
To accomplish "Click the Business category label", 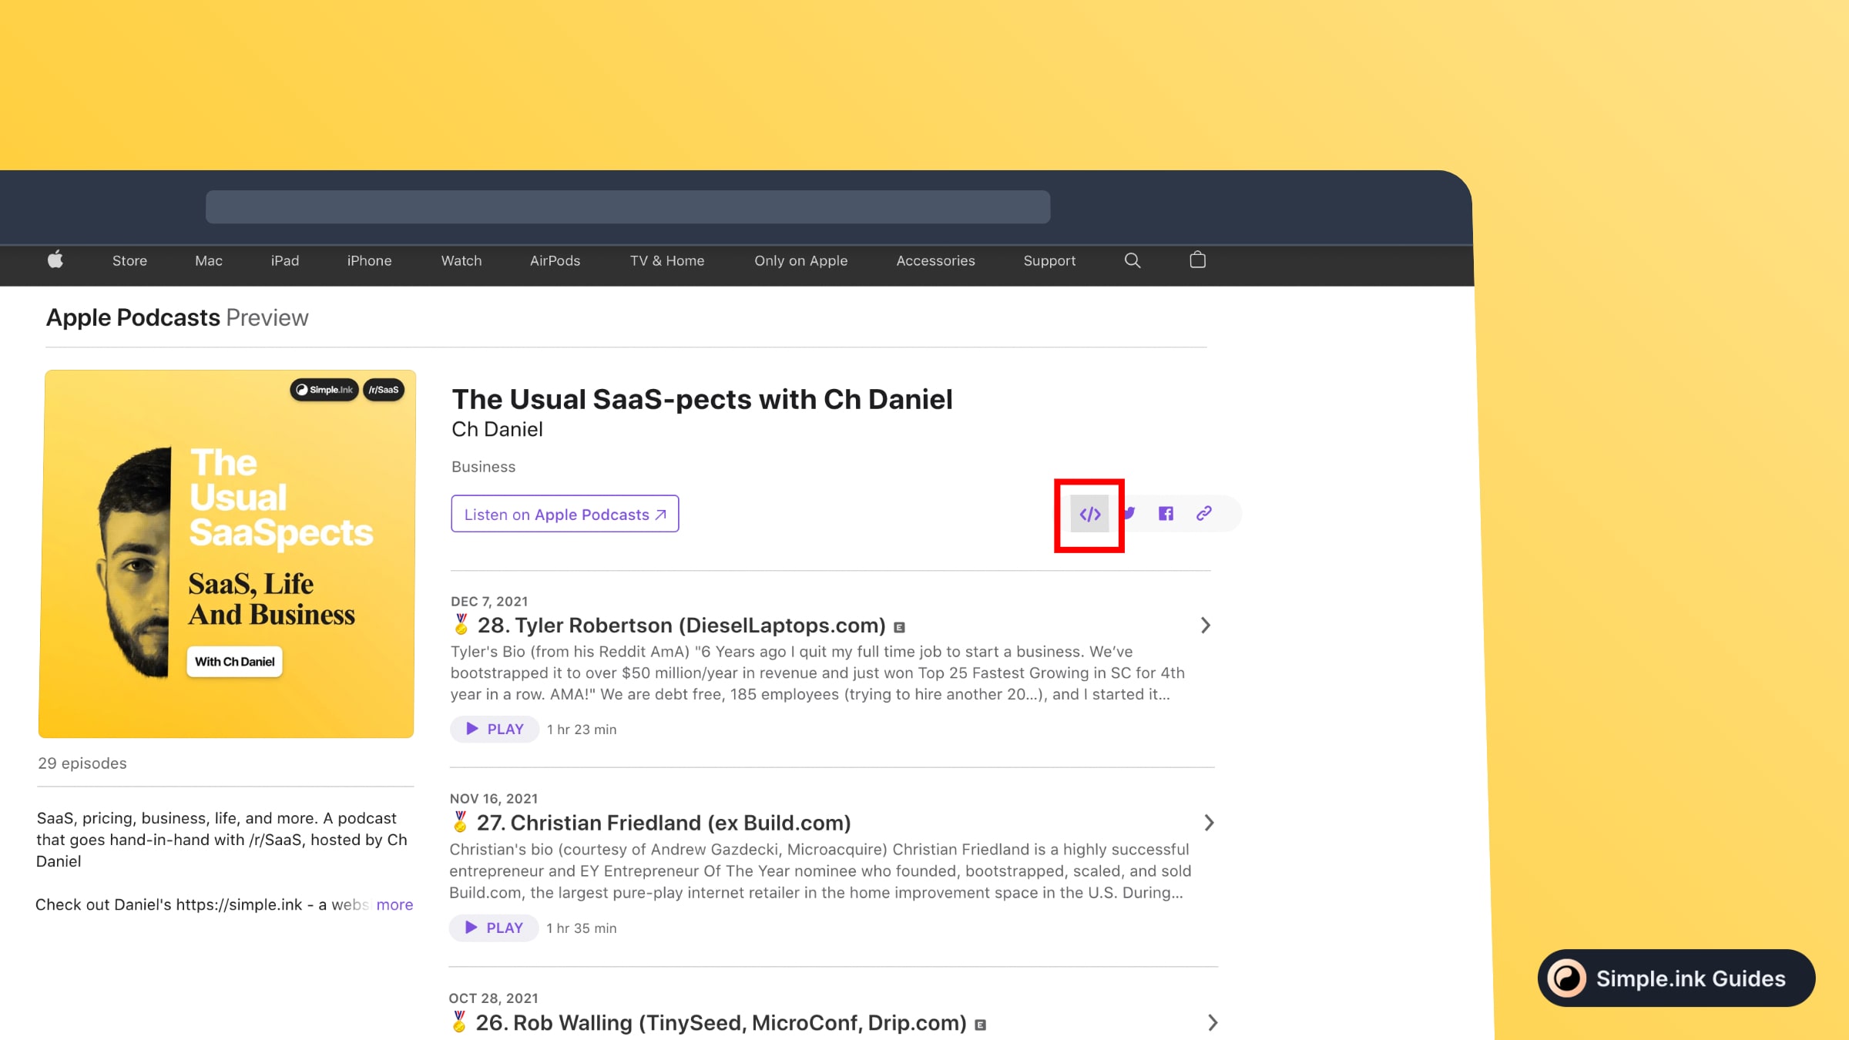I will (x=483, y=467).
